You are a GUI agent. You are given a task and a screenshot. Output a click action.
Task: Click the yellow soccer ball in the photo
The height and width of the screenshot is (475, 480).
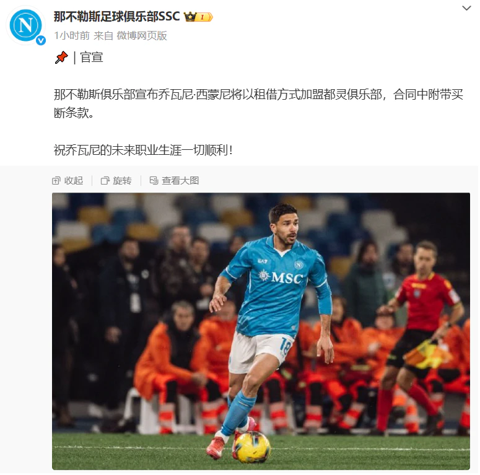pos(252,447)
